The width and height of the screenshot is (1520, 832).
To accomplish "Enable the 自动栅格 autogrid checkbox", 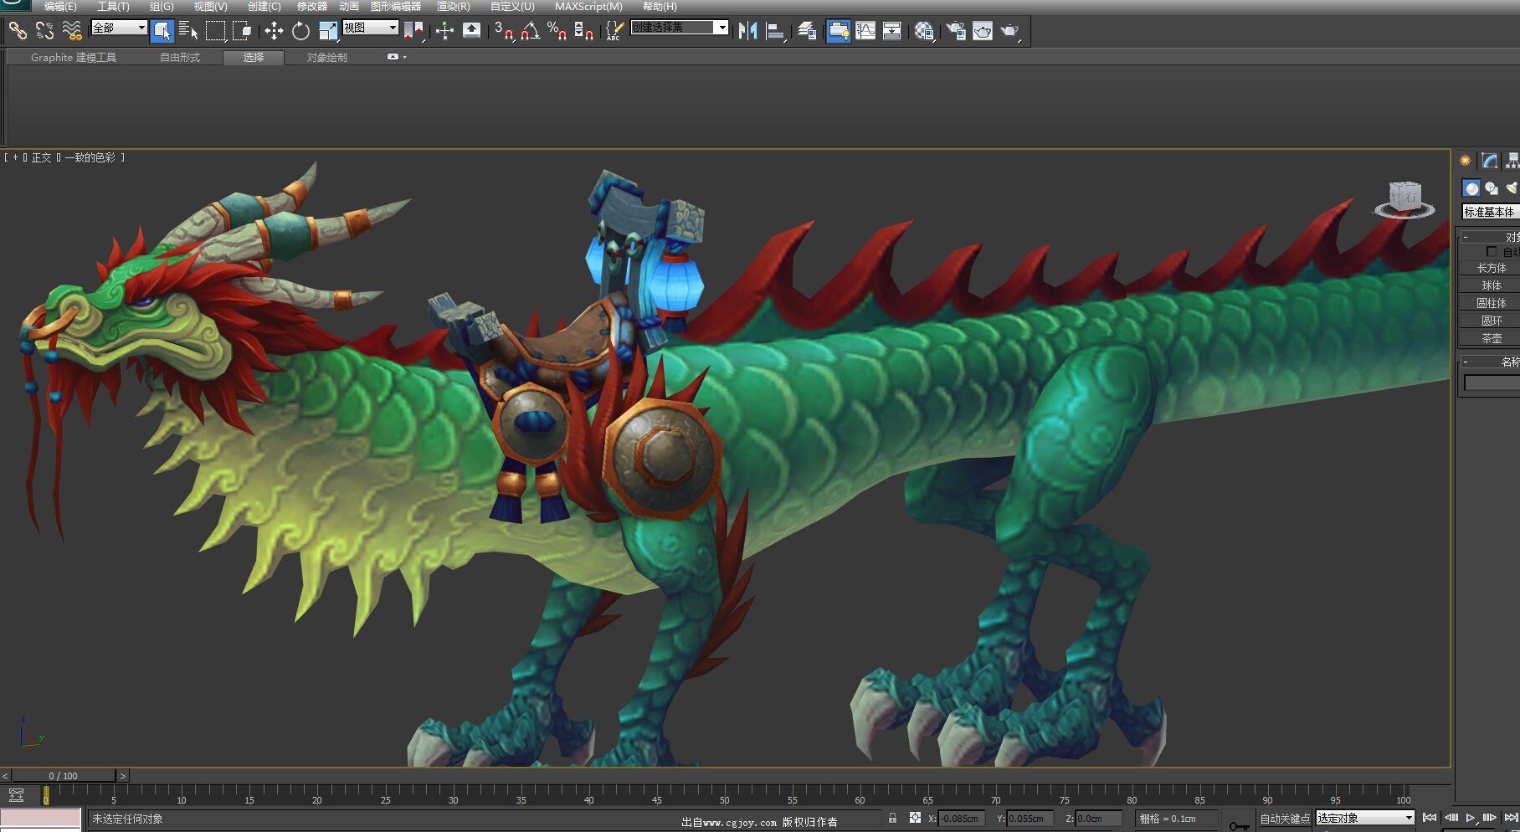I will point(1492,252).
